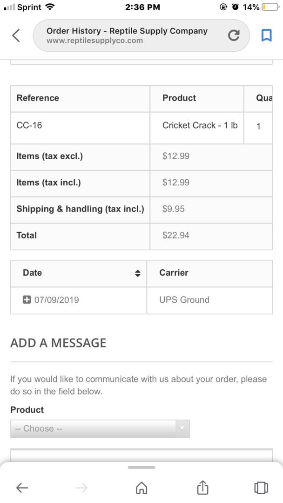Screen dimensions: 283x503
Task: Reload the Order History page
Action: (x=234, y=35)
